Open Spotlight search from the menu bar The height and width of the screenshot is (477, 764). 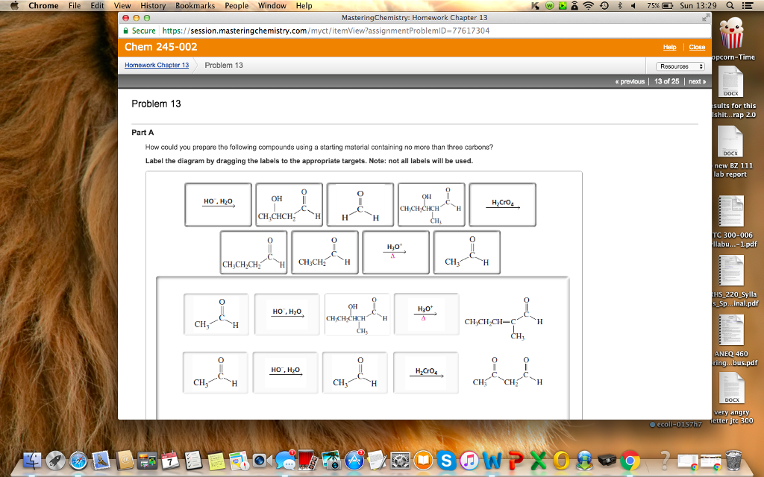point(731,6)
